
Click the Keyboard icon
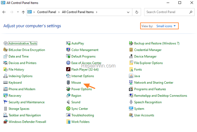click(5, 83)
